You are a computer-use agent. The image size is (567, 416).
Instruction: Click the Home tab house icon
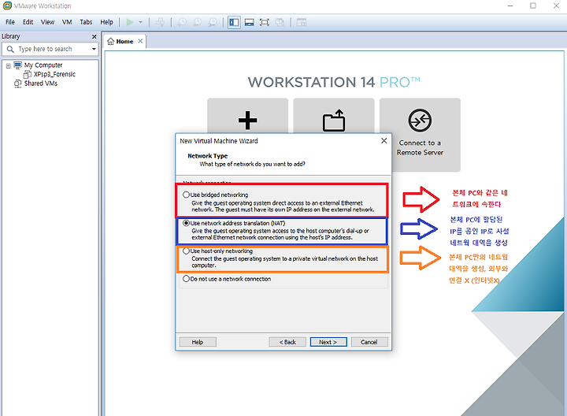[x=111, y=42]
